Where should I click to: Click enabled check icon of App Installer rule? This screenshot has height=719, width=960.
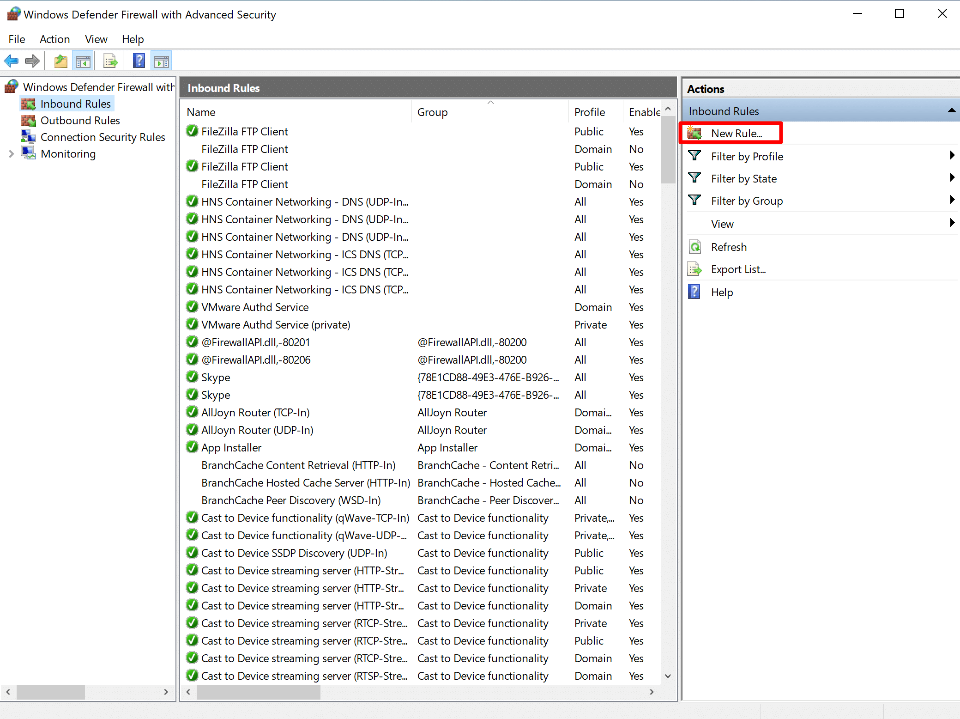pyautogui.click(x=192, y=447)
